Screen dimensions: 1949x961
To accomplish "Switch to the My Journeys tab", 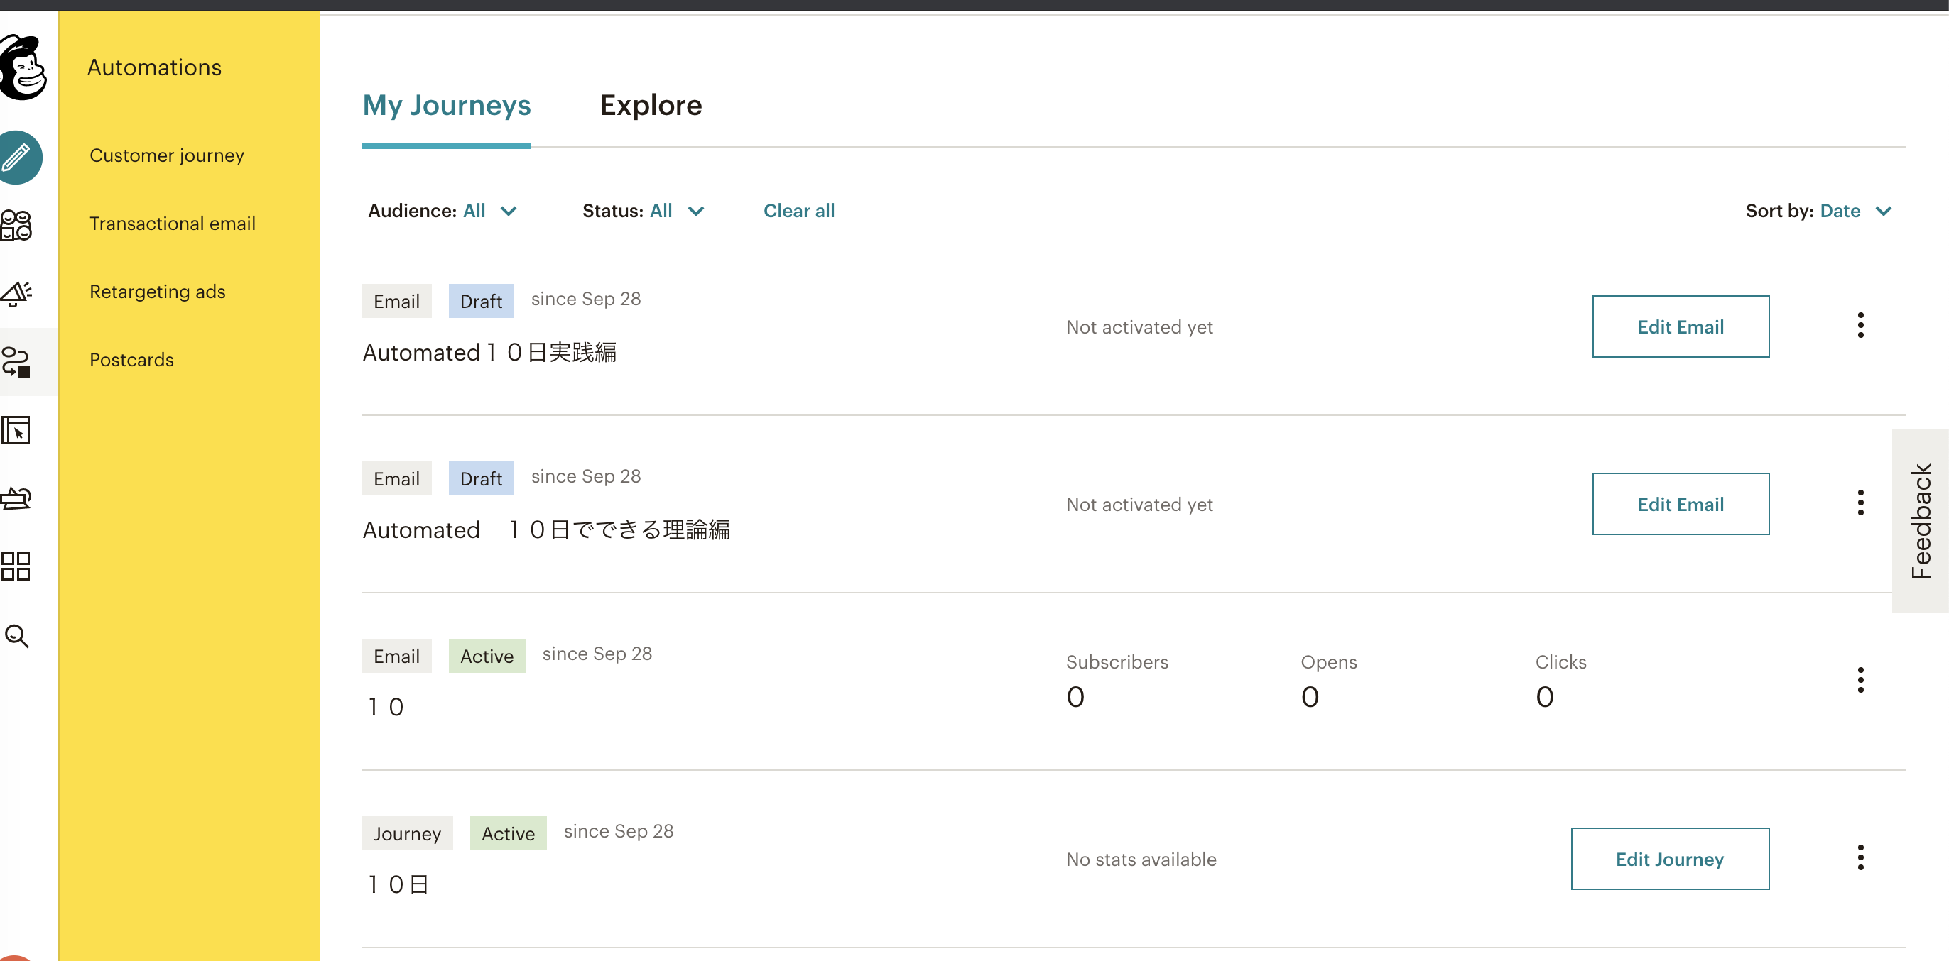I will 446,105.
